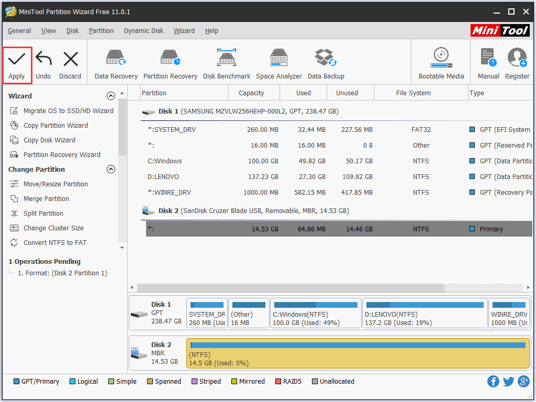Open the Help menu
Image resolution: width=536 pixels, height=402 pixels.
point(211,31)
